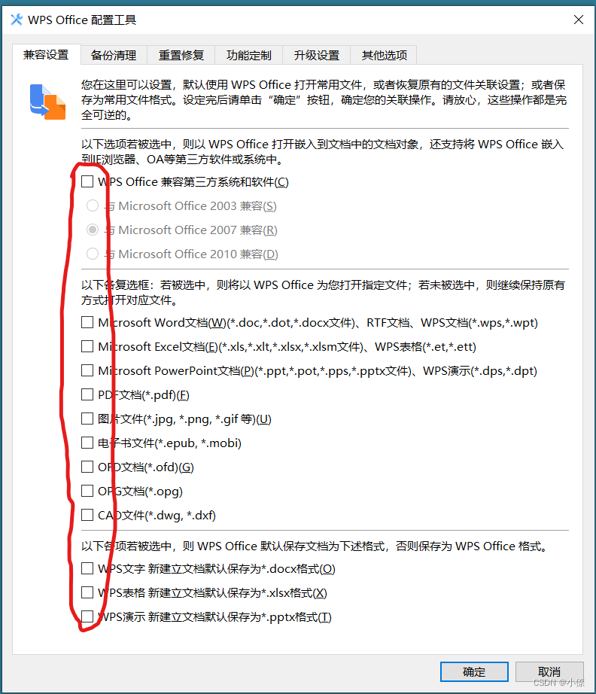The image size is (596, 694).
Task: Click the WPS Office configuration tool title icon
Action: 17,20
